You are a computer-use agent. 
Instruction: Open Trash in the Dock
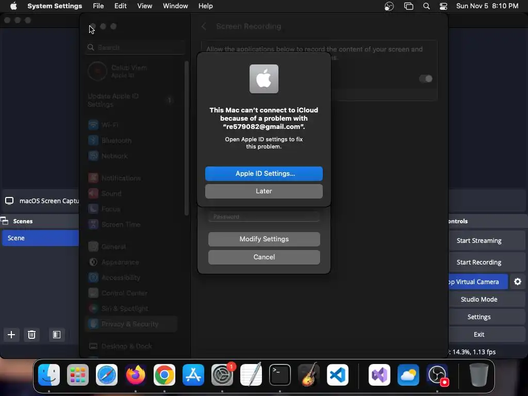pyautogui.click(x=479, y=375)
